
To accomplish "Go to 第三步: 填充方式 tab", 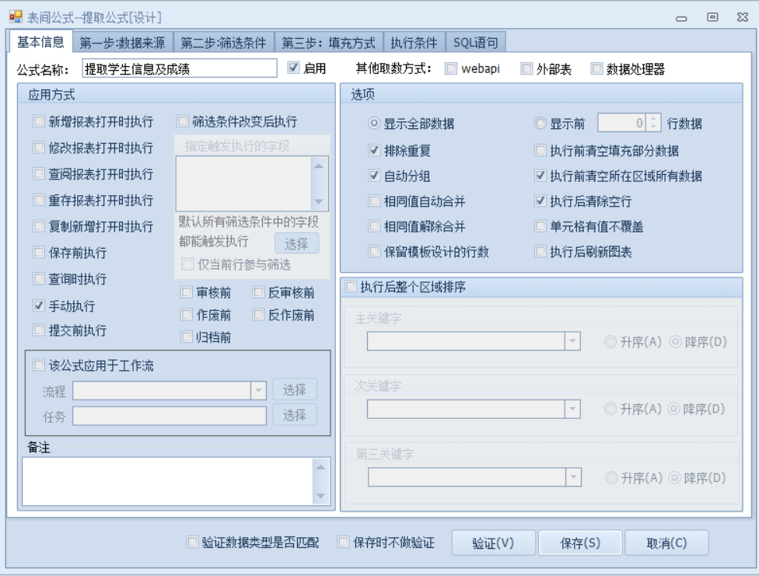I will 328,43.
